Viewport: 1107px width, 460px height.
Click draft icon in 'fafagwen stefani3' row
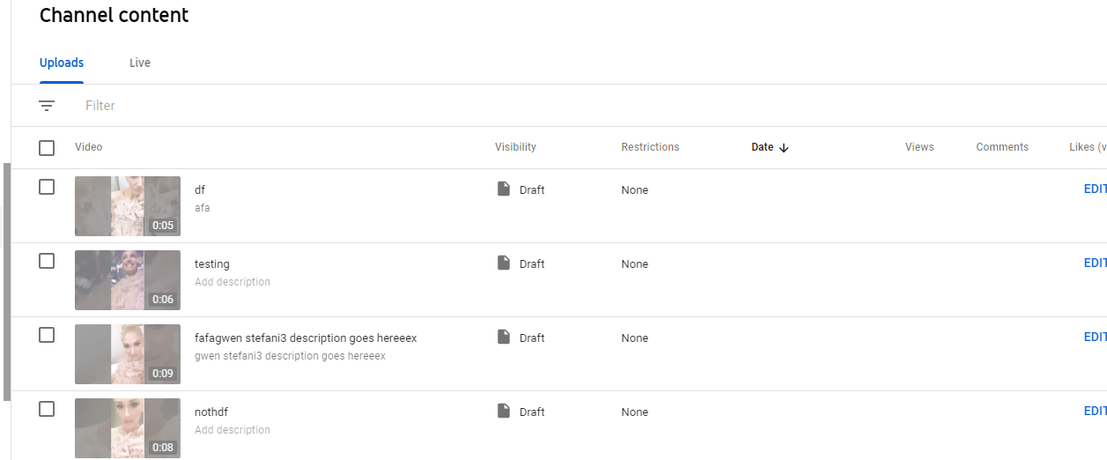pos(504,337)
